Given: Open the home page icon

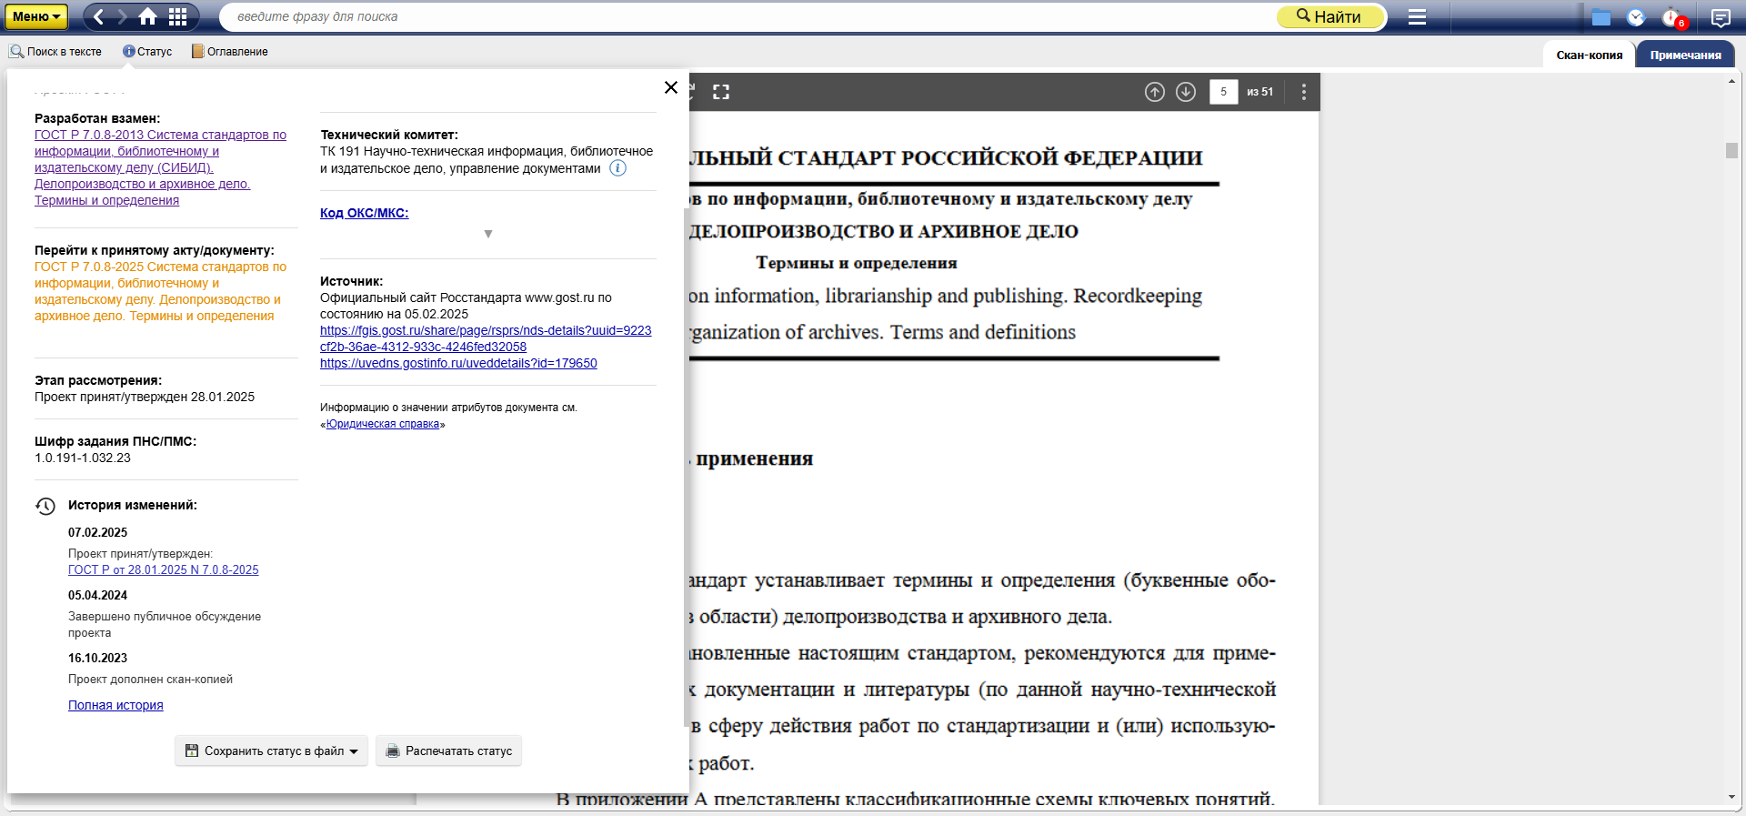Looking at the screenshot, I should pyautogui.click(x=147, y=16).
